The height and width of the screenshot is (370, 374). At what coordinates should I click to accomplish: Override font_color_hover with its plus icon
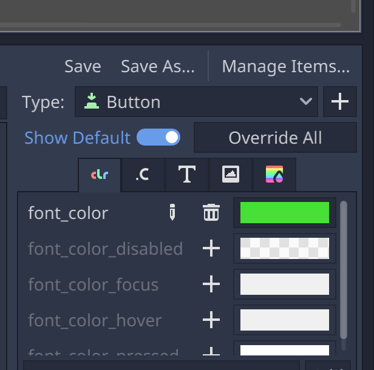(211, 320)
